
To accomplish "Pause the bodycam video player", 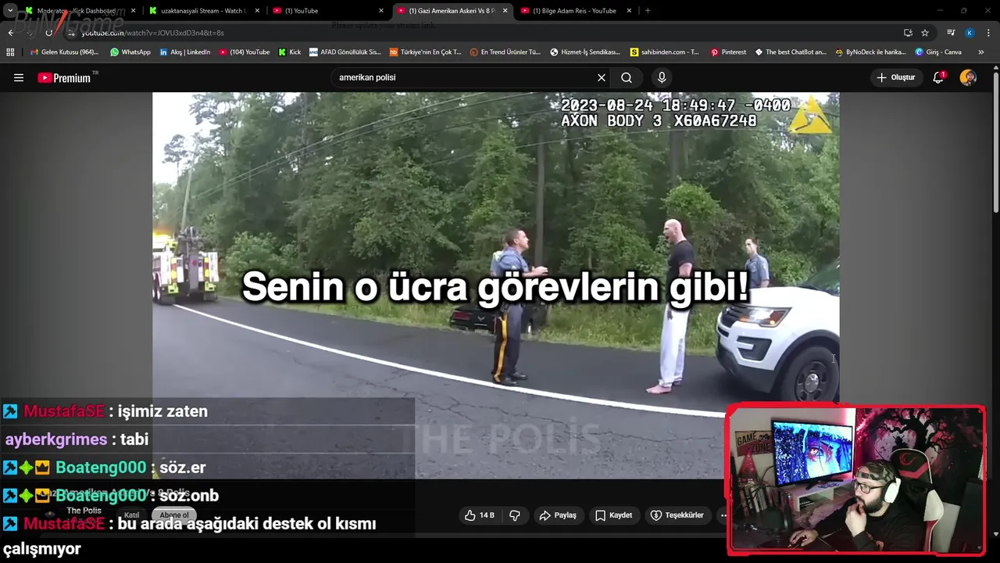I will pyautogui.click(x=495, y=285).
